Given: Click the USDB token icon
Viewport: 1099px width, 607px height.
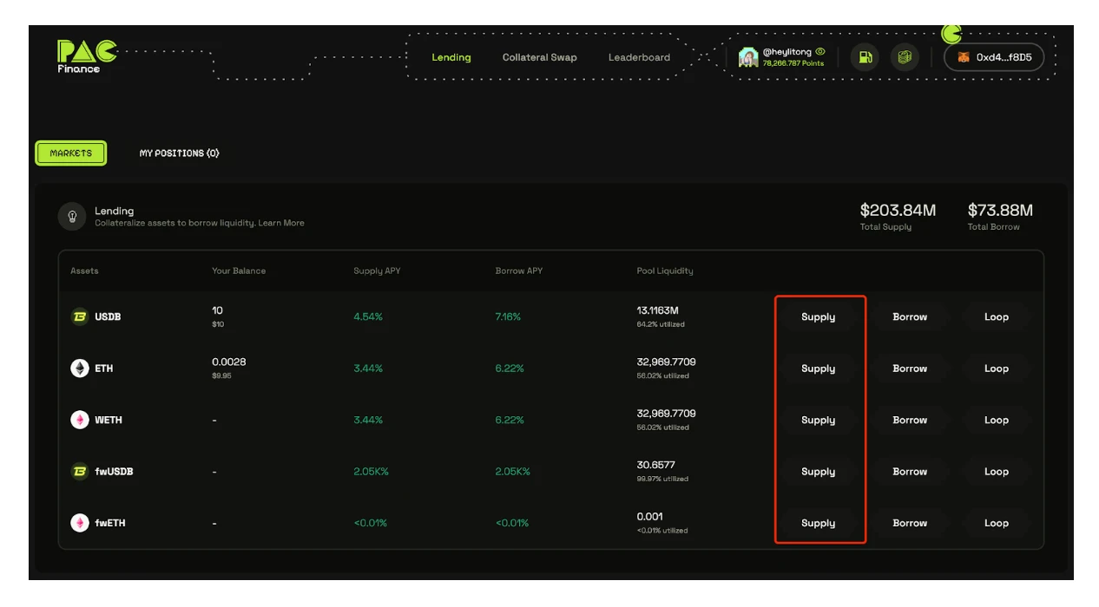Looking at the screenshot, I should click(x=80, y=317).
